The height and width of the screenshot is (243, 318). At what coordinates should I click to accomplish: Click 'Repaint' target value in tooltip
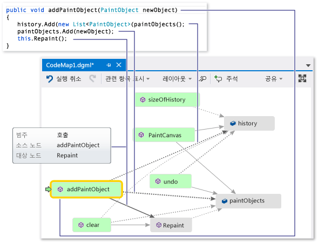pyautogui.click(x=67, y=156)
